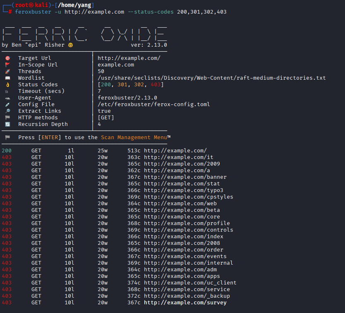Click the flag icon next to In-Scope Url
345x313 pixels.
(7, 65)
